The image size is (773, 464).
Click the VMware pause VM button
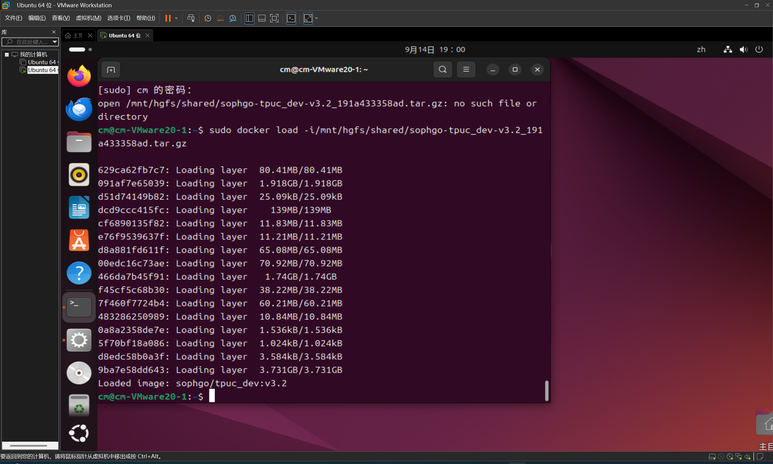tap(168, 18)
